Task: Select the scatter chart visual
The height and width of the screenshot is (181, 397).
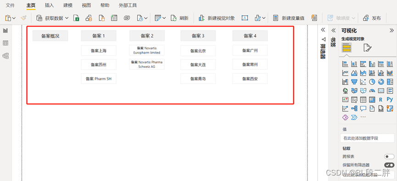Action: click(x=363, y=82)
